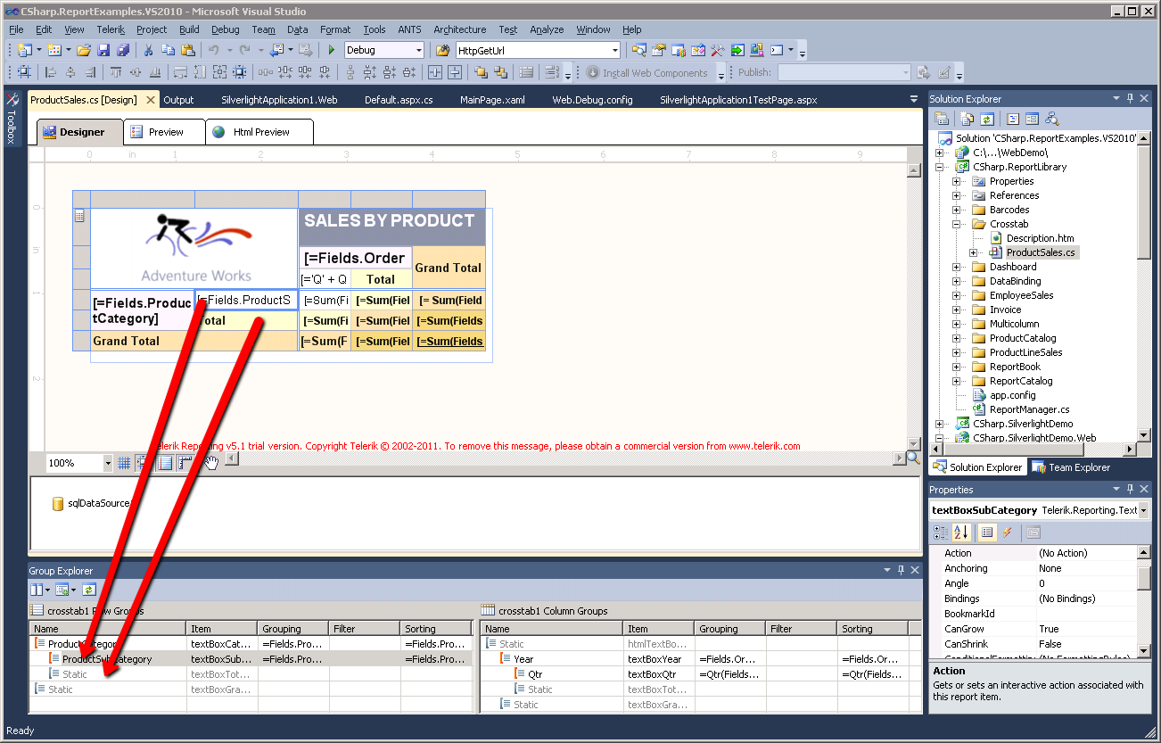The width and height of the screenshot is (1161, 743).
Task: Switch to Team Explorer tab
Action: 1071,467
